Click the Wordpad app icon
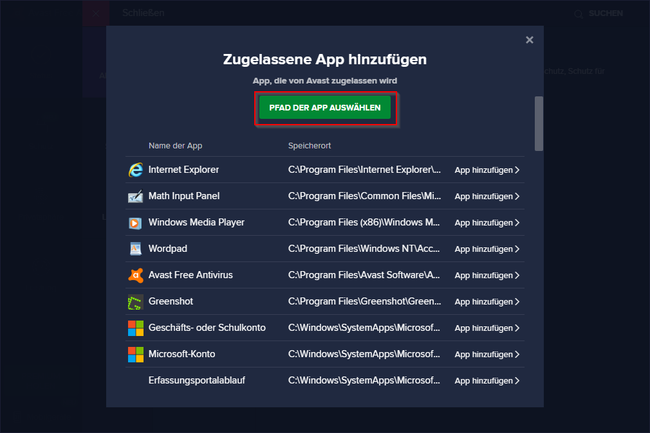The image size is (650, 433). (x=136, y=249)
